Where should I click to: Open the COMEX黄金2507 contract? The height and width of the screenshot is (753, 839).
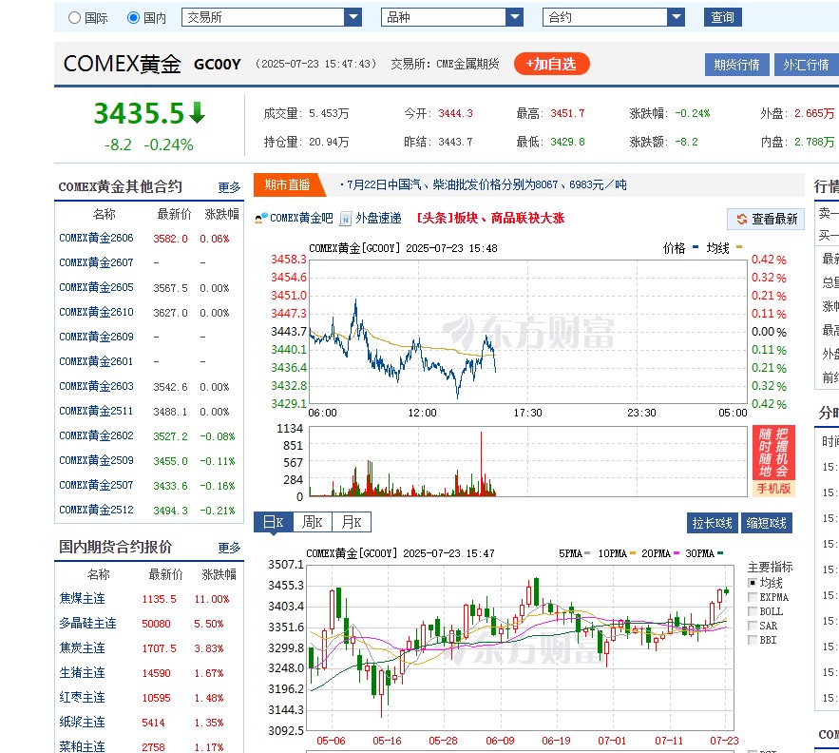click(x=96, y=485)
